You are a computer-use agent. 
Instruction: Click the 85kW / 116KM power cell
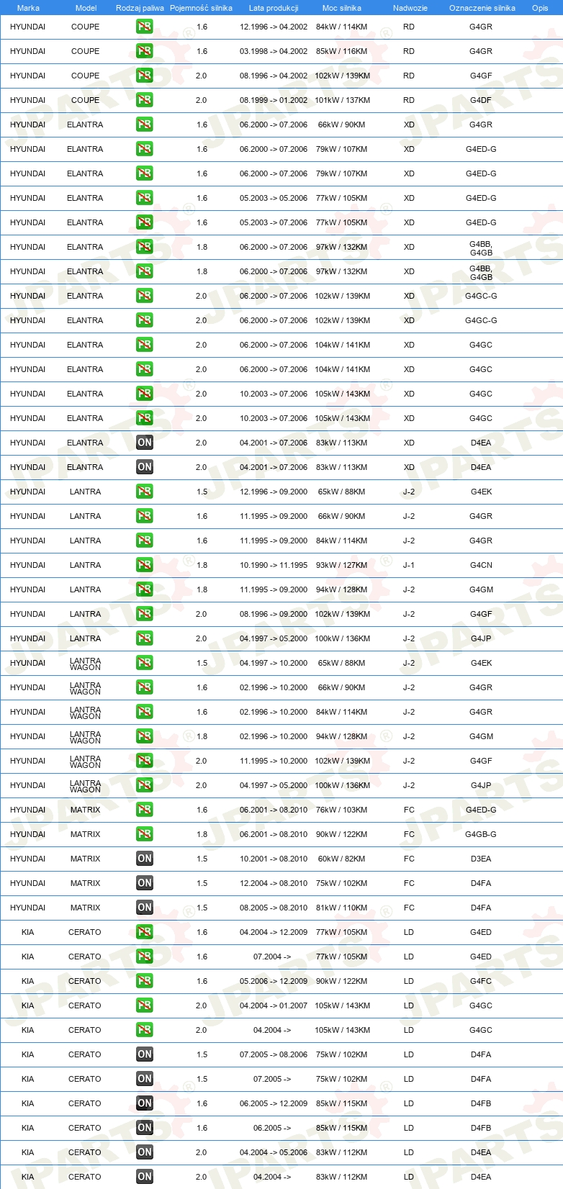pyautogui.click(x=342, y=51)
